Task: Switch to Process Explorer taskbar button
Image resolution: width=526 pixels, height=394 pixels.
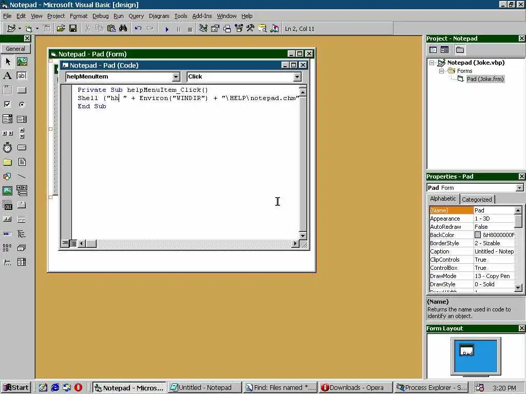Action: pos(431,388)
